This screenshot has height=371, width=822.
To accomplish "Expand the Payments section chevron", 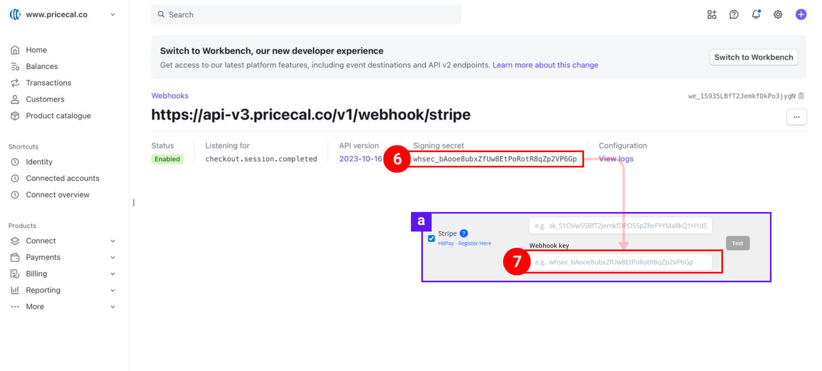I will click(x=113, y=258).
